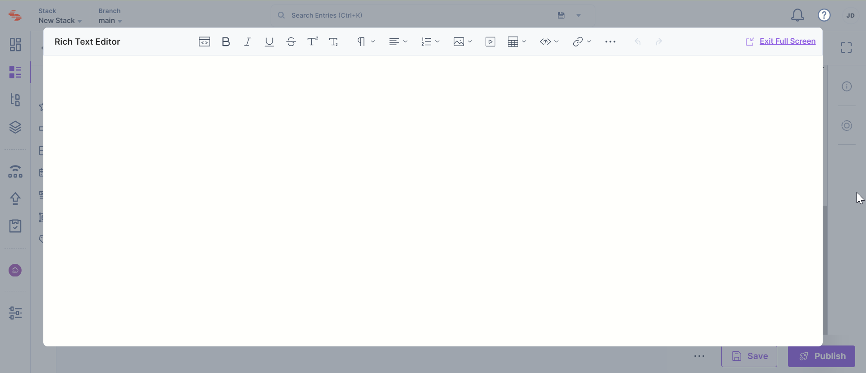Toggle underline text formatting
Viewport: 866px width, 373px height.
(x=269, y=42)
